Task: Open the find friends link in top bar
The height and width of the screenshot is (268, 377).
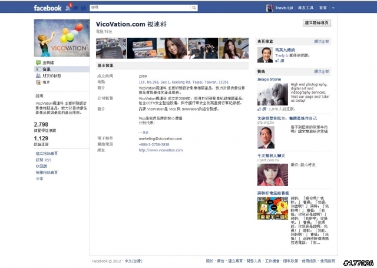Action: point(306,8)
